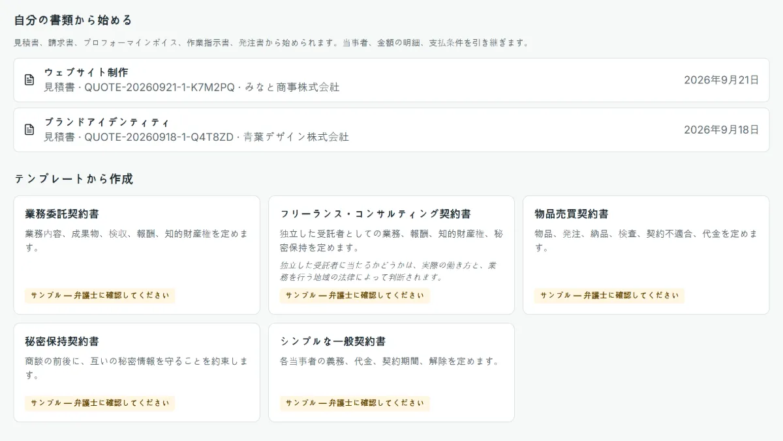Click the 自分の書類から始める heading
This screenshot has width=783, height=441.
(x=73, y=20)
